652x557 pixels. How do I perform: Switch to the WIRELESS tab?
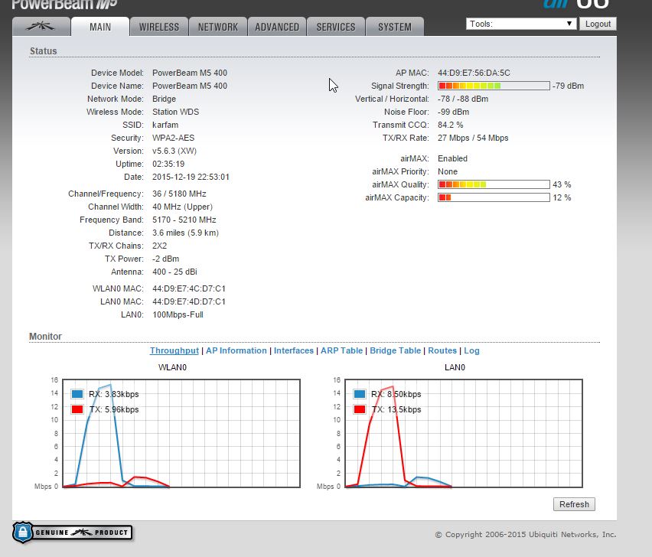coord(159,27)
